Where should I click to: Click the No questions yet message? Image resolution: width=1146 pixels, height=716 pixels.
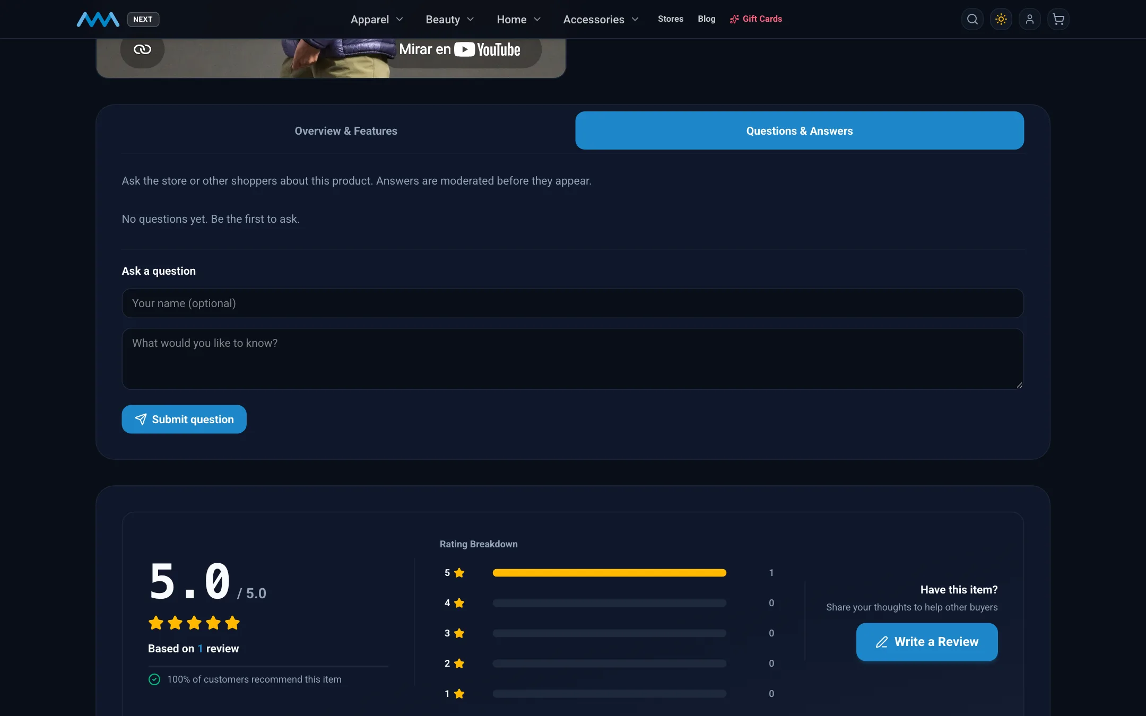(x=211, y=219)
